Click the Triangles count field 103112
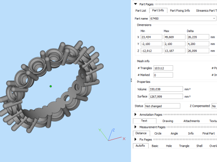This screenshot has height=162, width=217. tap(163, 68)
